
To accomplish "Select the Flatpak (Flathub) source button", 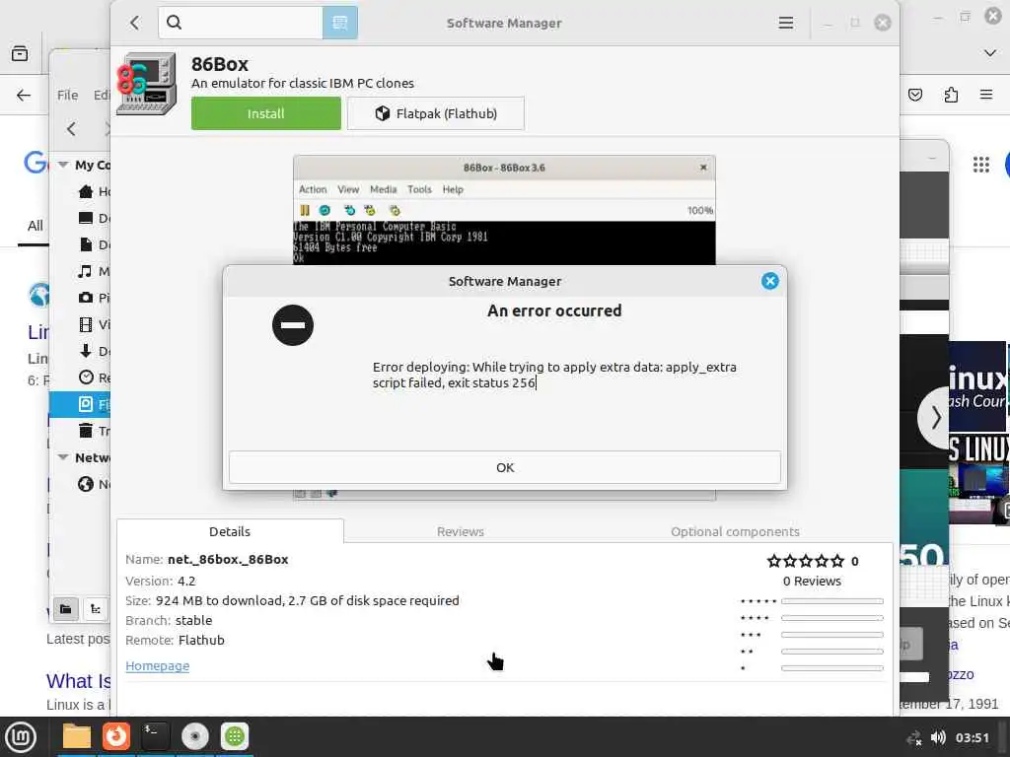I will [435, 113].
